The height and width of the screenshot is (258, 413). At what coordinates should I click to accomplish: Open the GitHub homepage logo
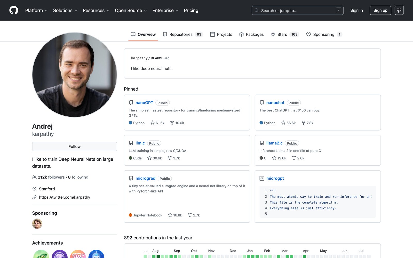click(x=14, y=10)
